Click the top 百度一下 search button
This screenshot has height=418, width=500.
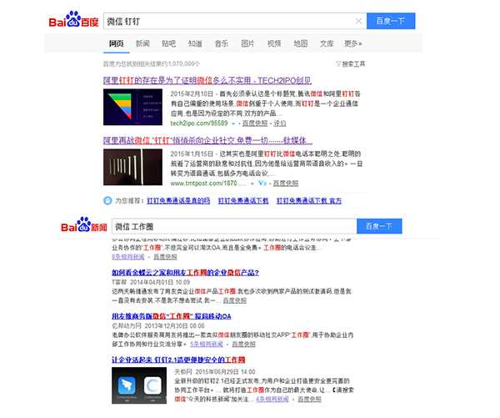tap(391, 21)
